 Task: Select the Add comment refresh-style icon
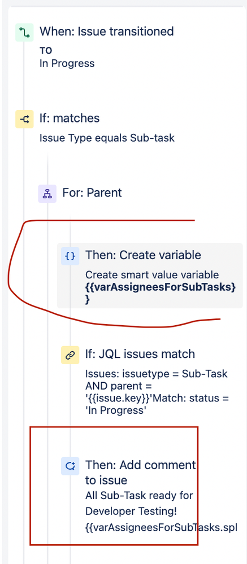(x=70, y=466)
